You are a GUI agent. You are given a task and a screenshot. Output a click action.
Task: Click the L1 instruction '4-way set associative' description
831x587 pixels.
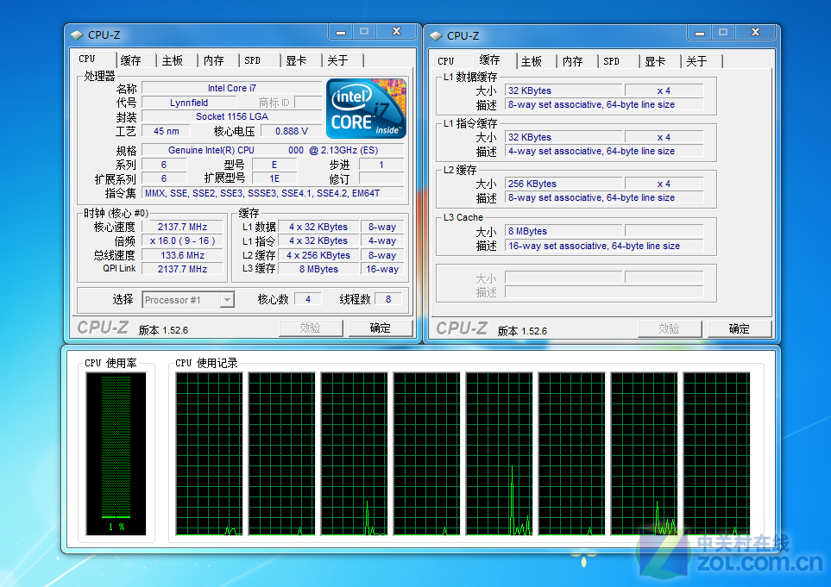pos(604,151)
